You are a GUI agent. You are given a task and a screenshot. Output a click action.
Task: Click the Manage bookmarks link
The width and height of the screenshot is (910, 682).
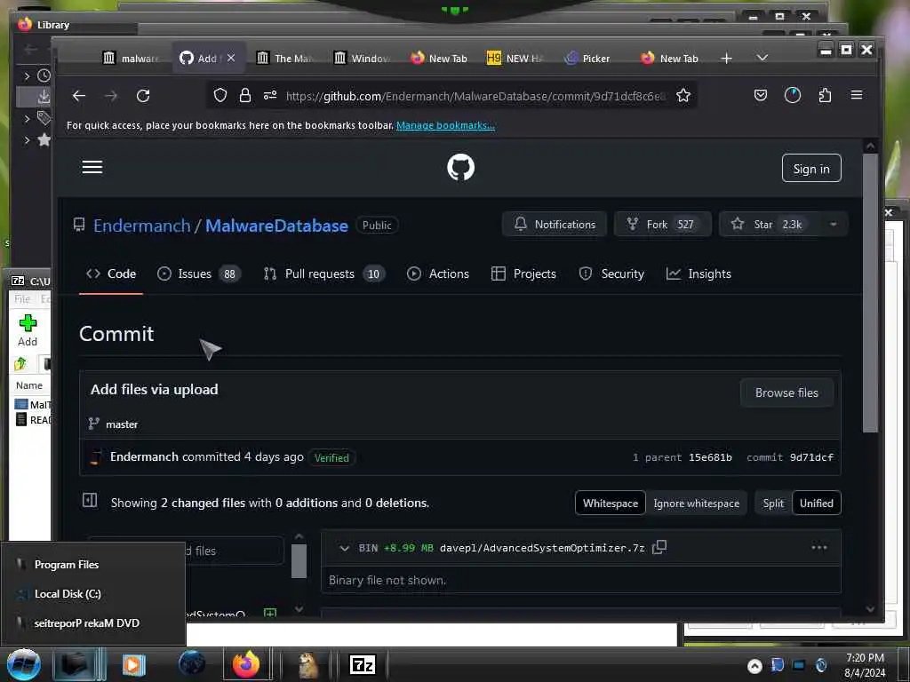click(445, 125)
